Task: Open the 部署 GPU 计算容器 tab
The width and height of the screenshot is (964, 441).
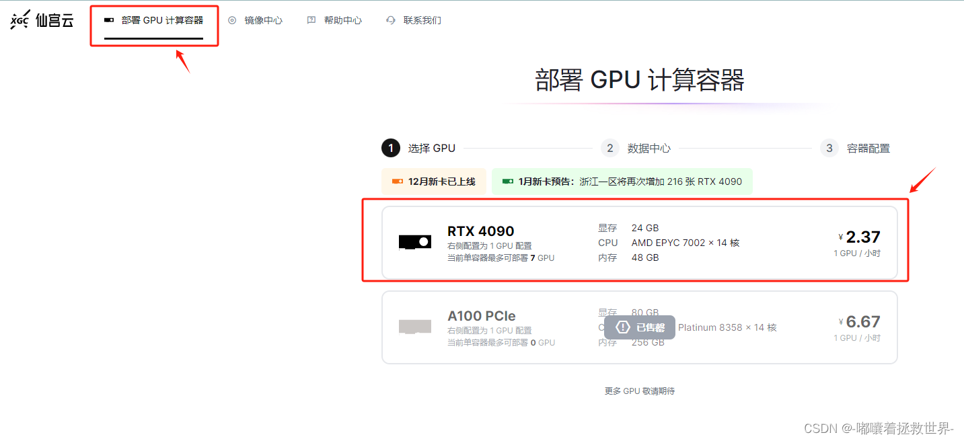Action: pos(153,21)
